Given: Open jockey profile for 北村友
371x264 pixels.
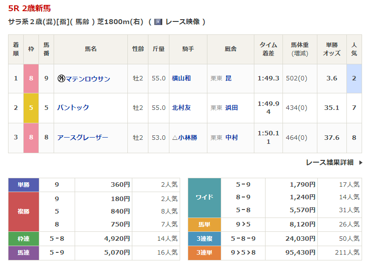Looking at the screenshot, I should (181, 108).
